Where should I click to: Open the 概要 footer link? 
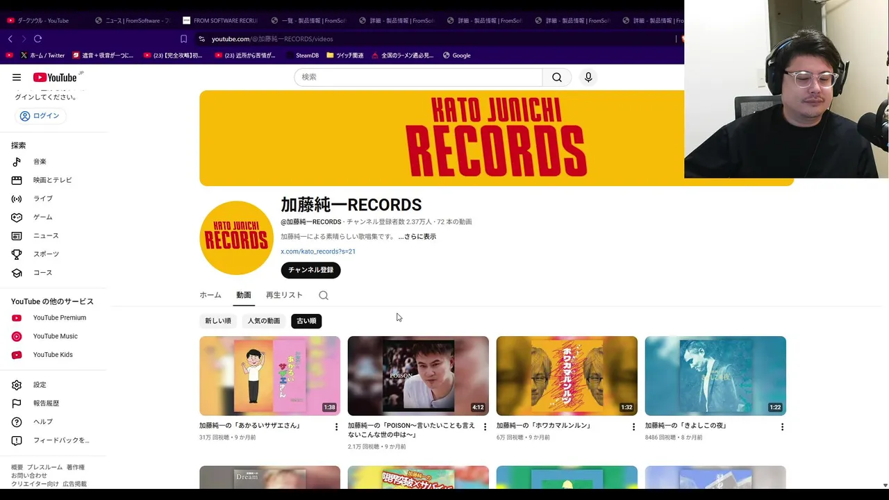click(x=17, y=467)
